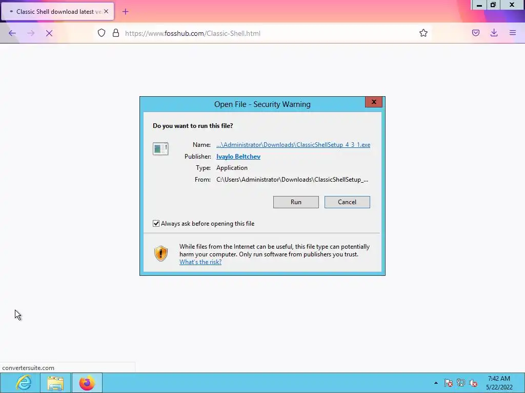Screen dimensions: 525x393
Task: Click the Firefox taskbar icon
Action: pos(87,383)
